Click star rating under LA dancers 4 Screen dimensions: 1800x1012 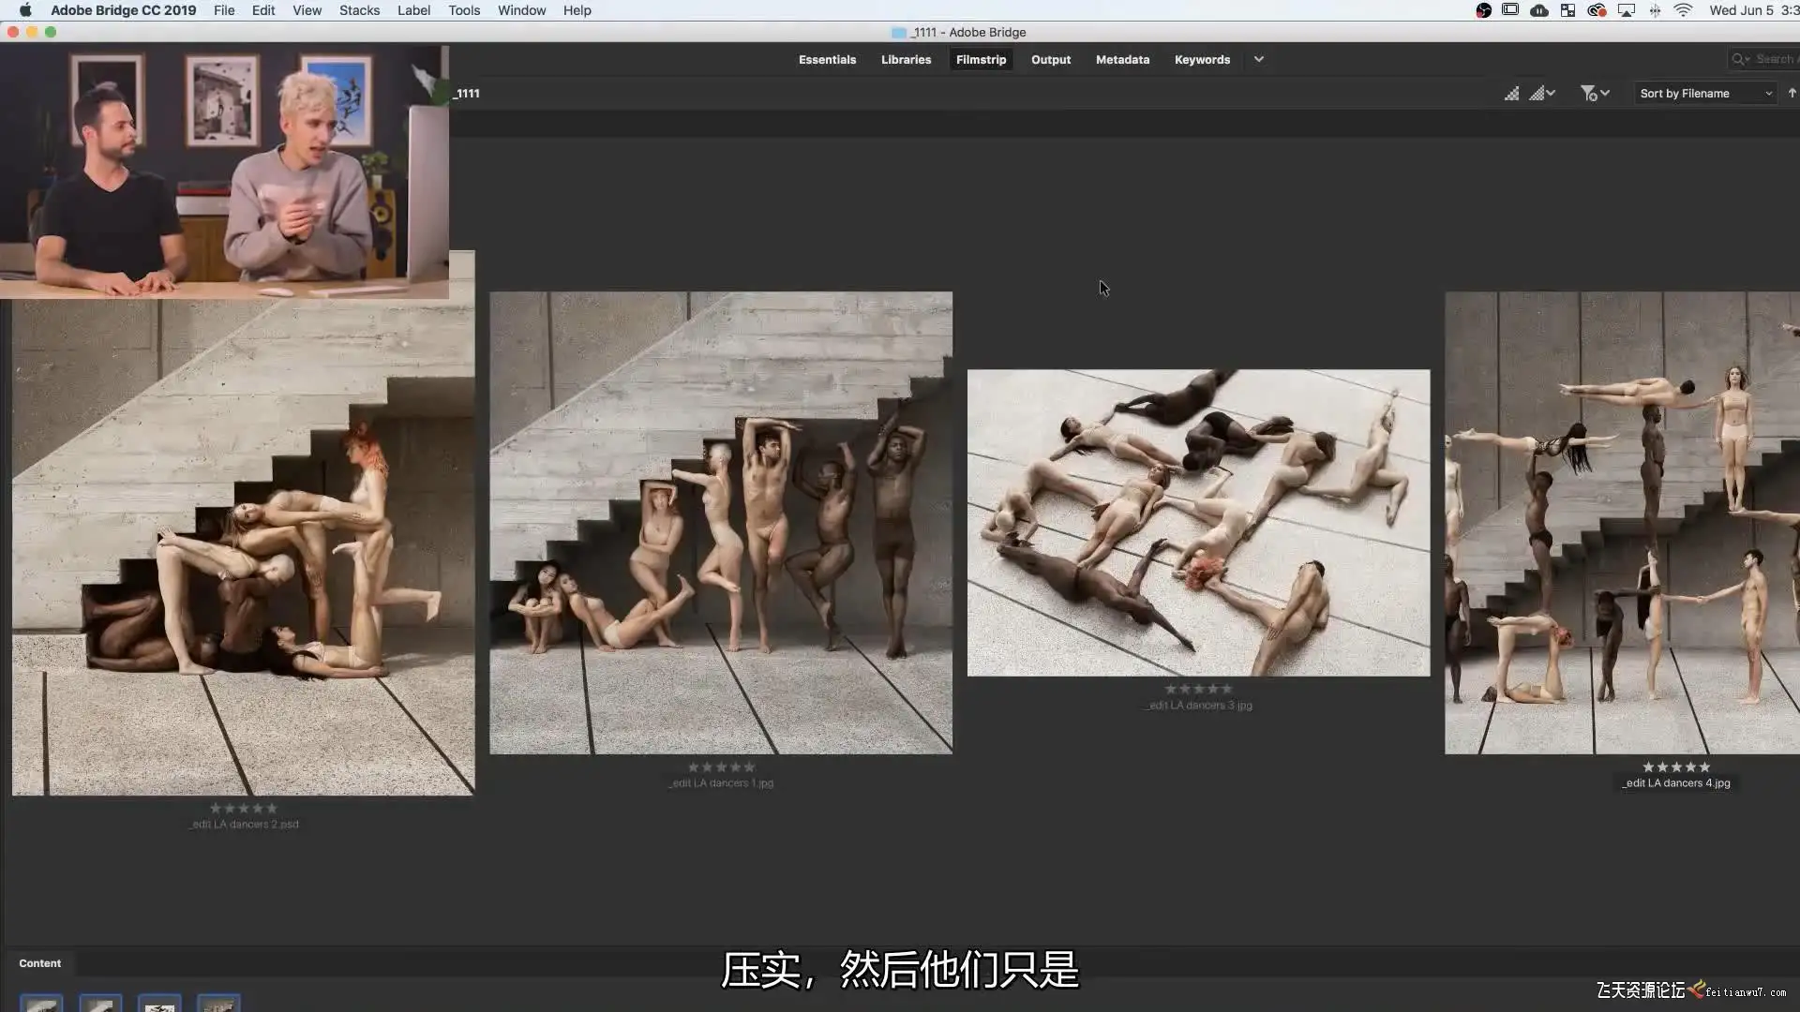[x=1675, y=766]
